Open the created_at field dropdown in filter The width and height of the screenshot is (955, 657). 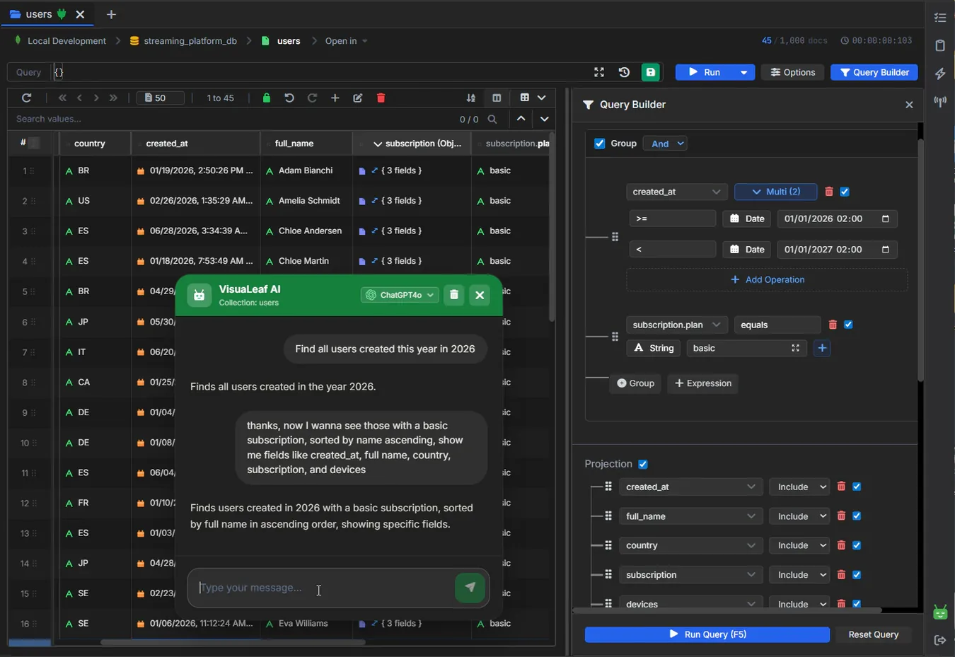[x=676, y=192]
